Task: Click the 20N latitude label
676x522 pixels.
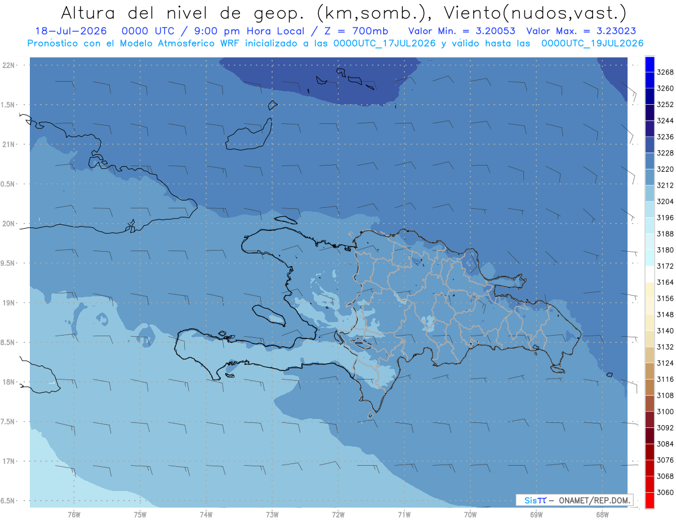Action: tap(8, 224)
